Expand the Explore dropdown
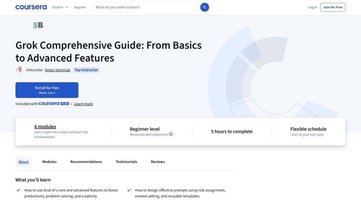 60,7
